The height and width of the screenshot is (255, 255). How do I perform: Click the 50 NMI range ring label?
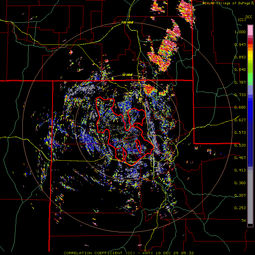click(127, 75)
